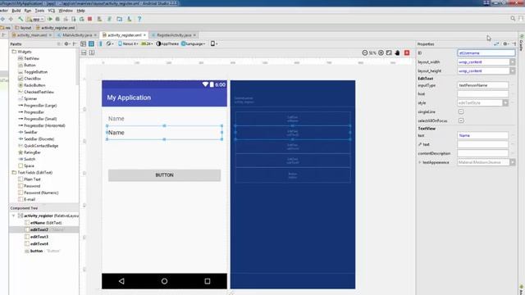Click the search magnifier icon top right
525x295 pixels.
click(513, 19)
